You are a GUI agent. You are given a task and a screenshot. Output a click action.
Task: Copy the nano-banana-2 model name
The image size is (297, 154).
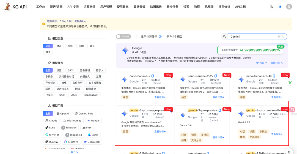click(153, 76)
